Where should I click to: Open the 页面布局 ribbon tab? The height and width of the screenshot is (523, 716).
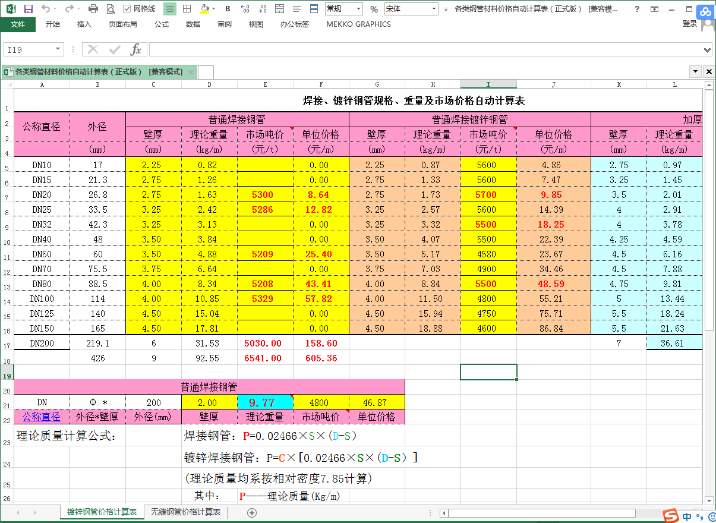pyautogui.click(x=122, y=24)
